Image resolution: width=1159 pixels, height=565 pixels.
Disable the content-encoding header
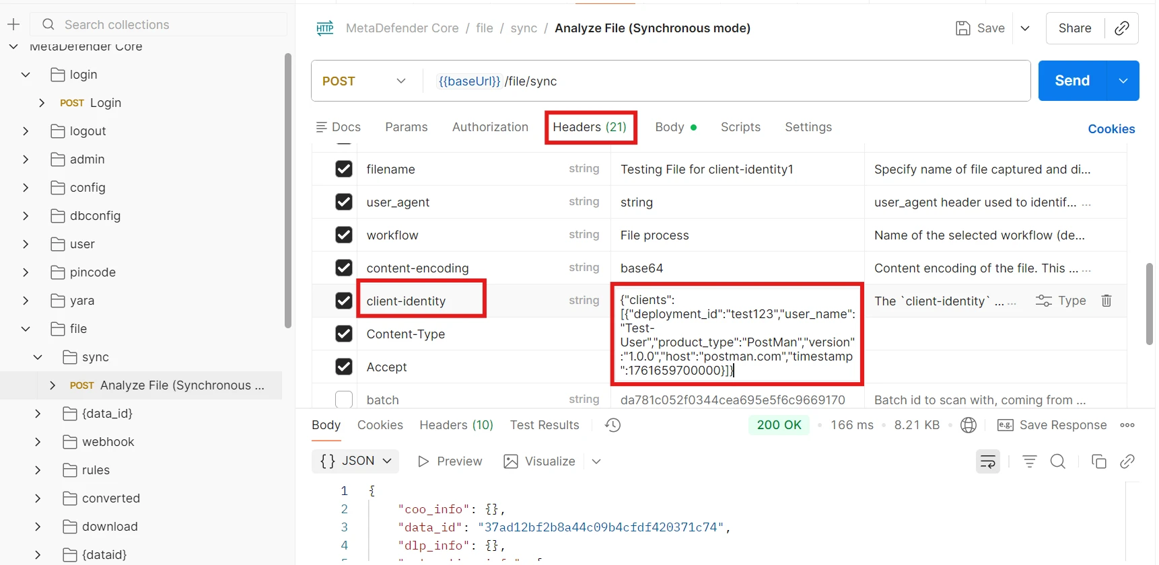[344, 268]
